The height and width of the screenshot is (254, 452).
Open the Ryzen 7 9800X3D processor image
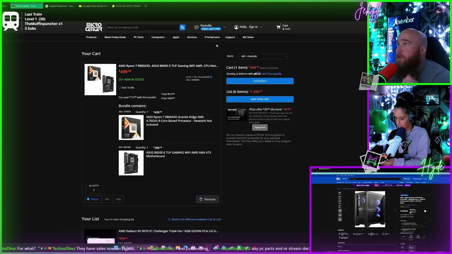pos(131,127)
